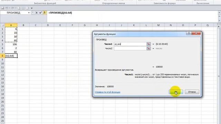Open the Customize Quick Access Toolbar dropdown
Image resolution: width=221 pixels, height=124 pixels.
(32, 8)
